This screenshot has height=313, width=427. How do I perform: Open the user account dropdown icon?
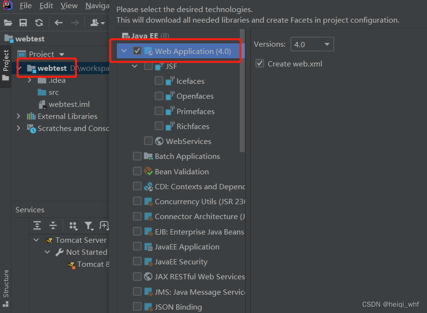tap(97, 23)
